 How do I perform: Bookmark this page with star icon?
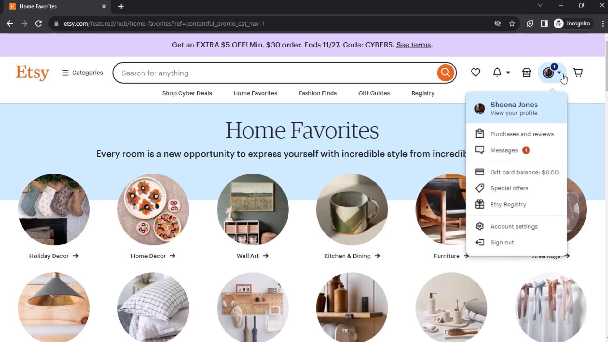(512, 24)
